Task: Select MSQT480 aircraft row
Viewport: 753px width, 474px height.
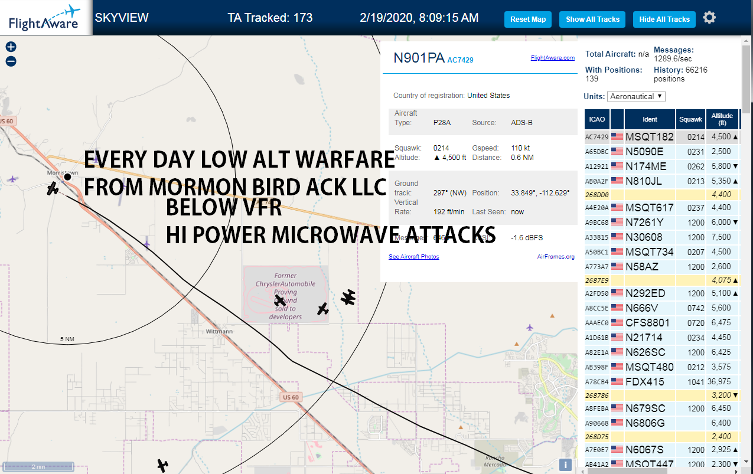Action: point(662,367)
